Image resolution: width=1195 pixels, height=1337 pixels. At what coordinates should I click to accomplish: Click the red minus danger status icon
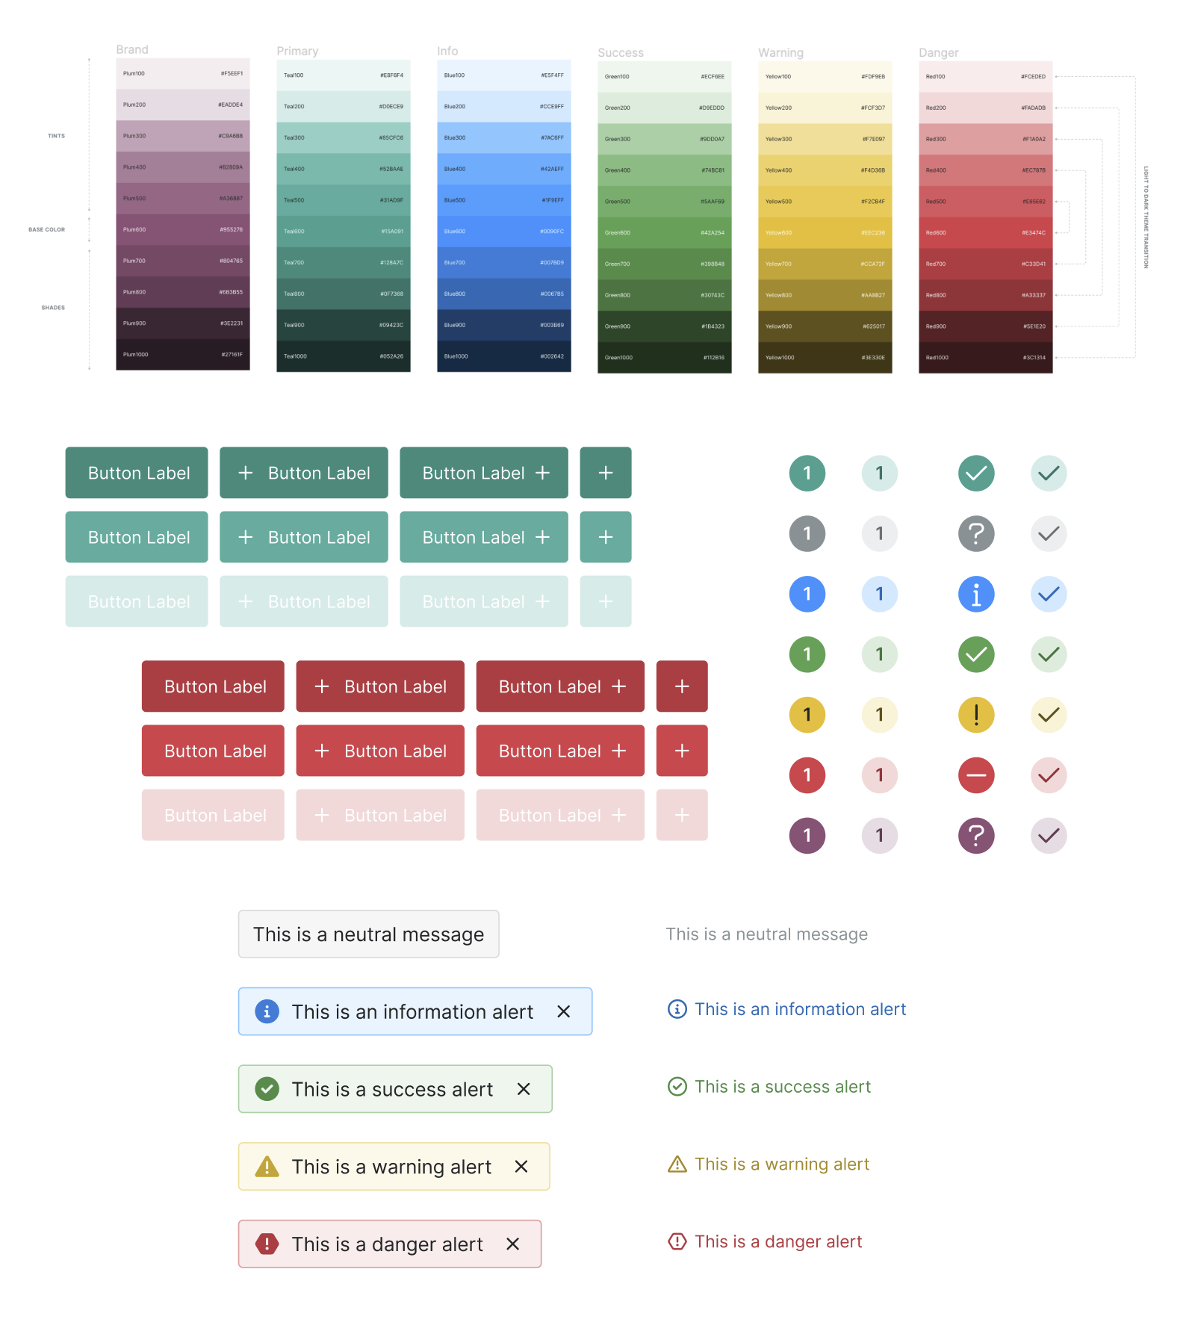point(976,775)
